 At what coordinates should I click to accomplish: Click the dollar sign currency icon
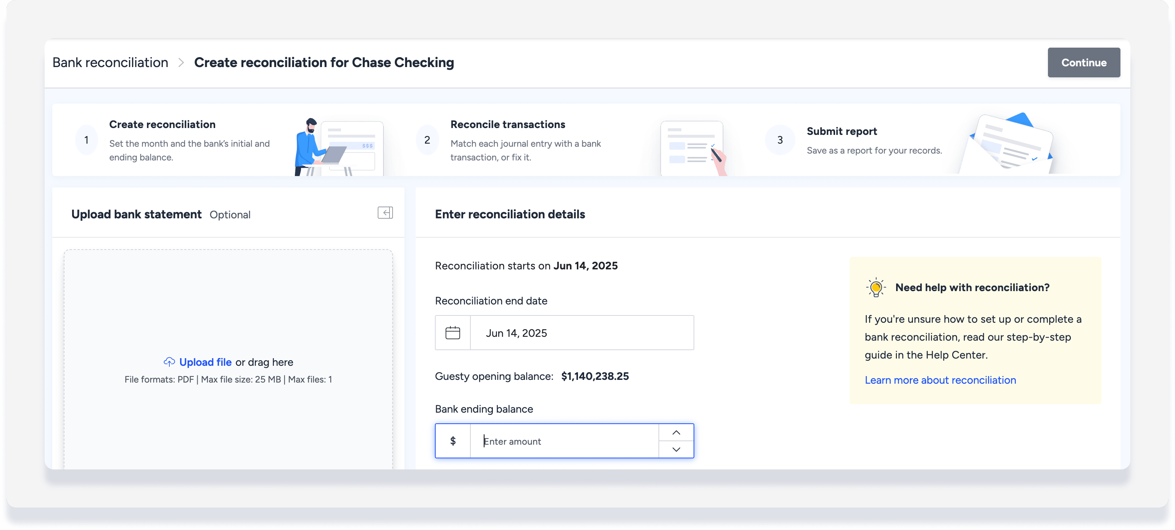(x=452, y=441)
